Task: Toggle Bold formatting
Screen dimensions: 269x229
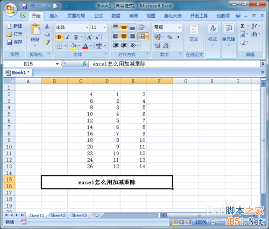Action: 59,37
